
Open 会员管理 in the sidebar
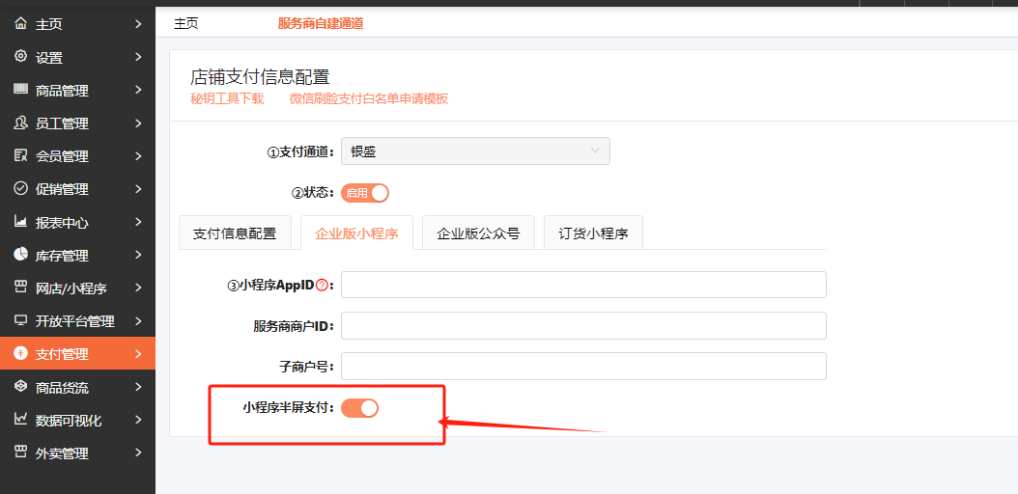[x=77, y=155]
